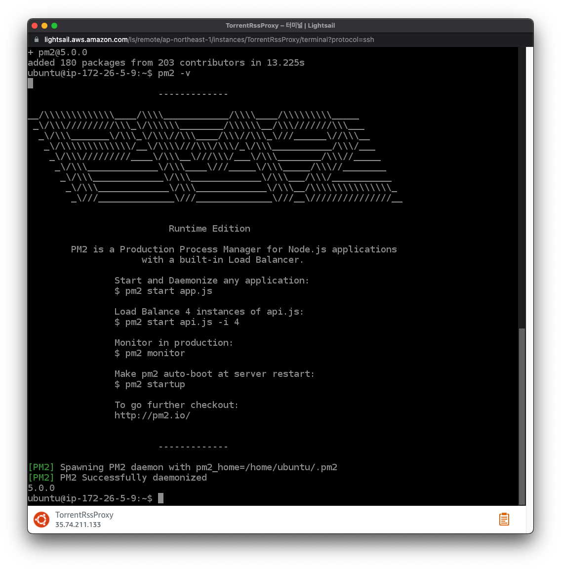Minimize the window with yellow button
This screenshot has height=570, width=561.
tap(44, 26)
